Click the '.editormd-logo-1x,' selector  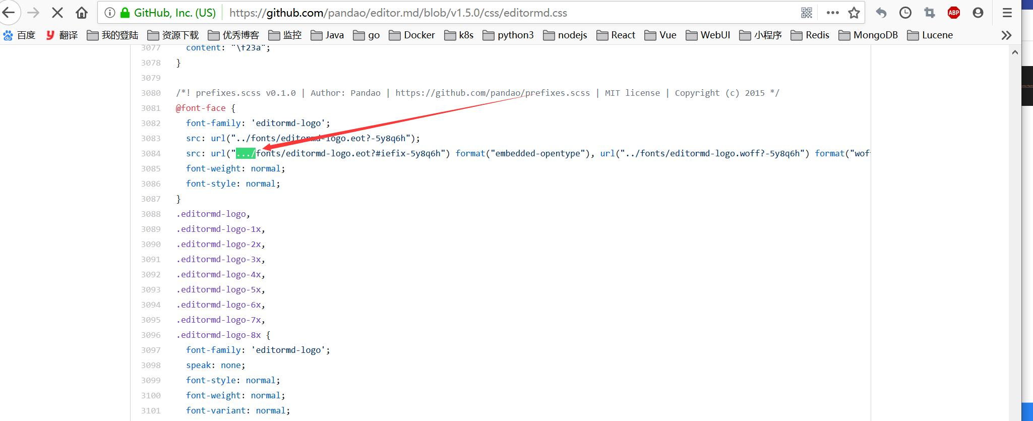pos(221,229)
